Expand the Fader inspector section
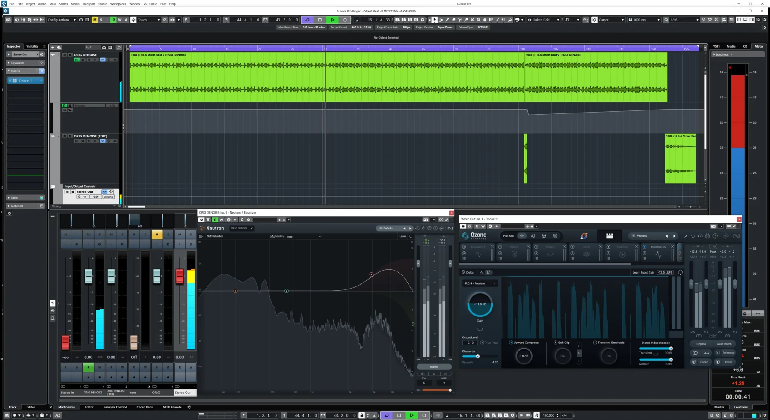This screenshot has width=770, height=420. pos(25,197)
